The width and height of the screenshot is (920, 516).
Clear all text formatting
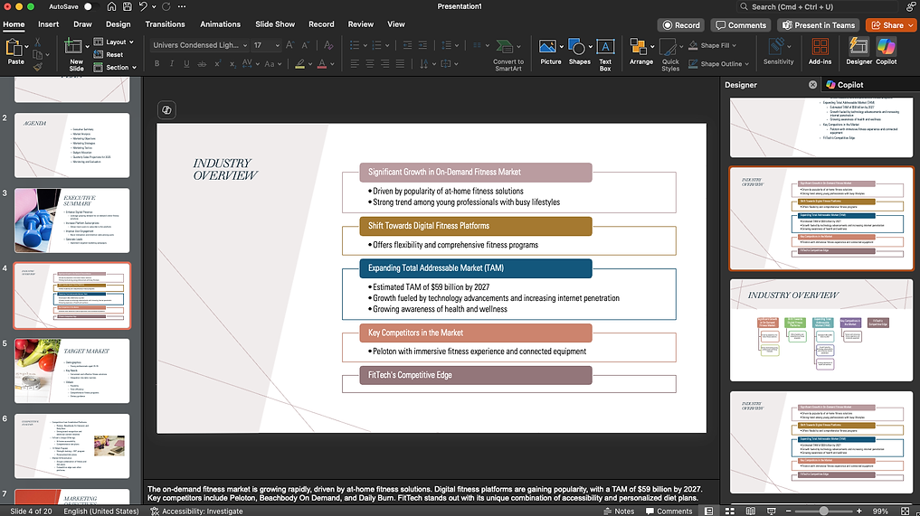click(328, 44)
